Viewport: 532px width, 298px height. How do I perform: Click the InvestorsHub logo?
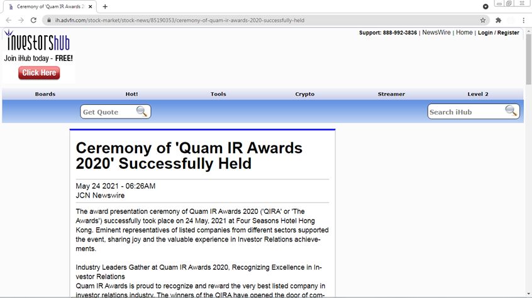coord(38,41)
